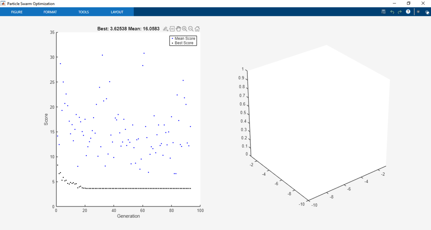This screenshot has width=431, height=230.
Task: Open the export figure tool
Action: pyautogui.click(x=166, y=28)
